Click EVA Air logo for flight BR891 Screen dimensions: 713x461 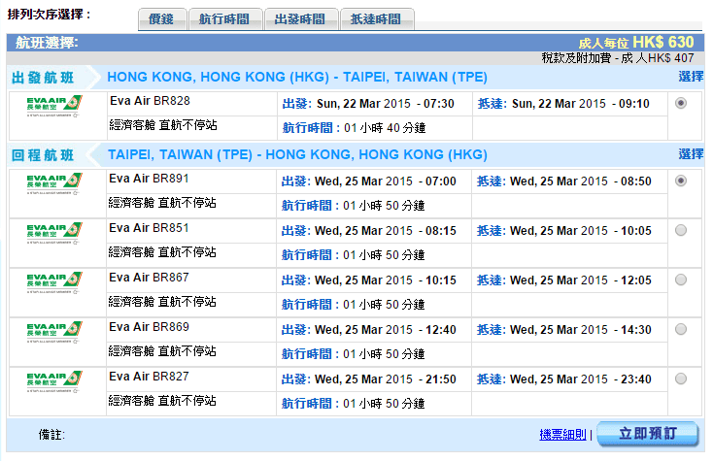[x=54, y=183]
